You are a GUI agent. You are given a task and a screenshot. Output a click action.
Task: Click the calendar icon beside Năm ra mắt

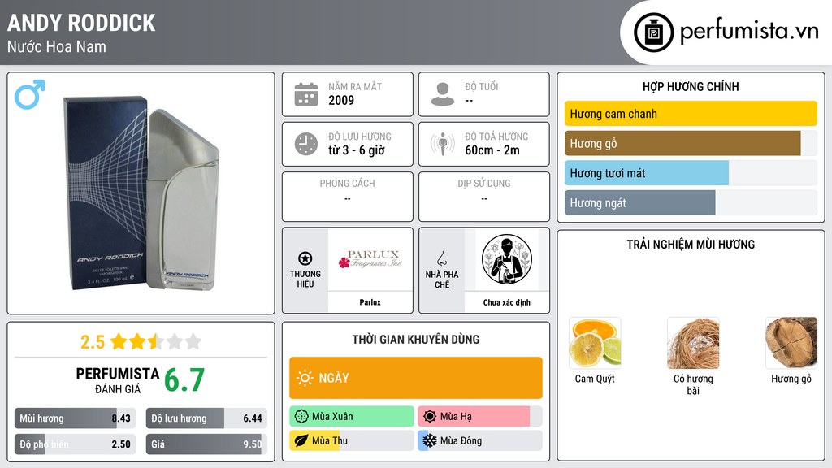306,94
